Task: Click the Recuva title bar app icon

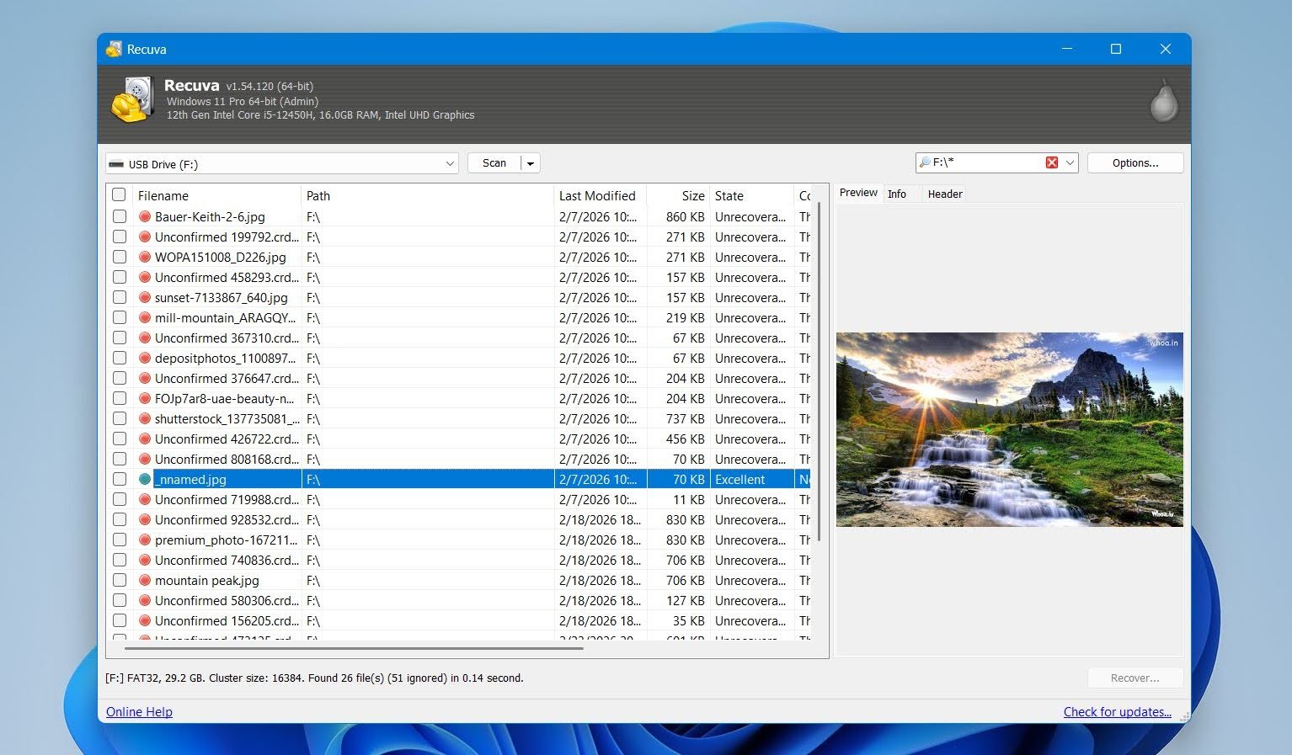Action: coord(114,49)
